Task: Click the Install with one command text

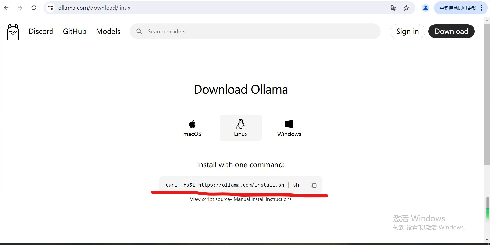Action: 241,165
